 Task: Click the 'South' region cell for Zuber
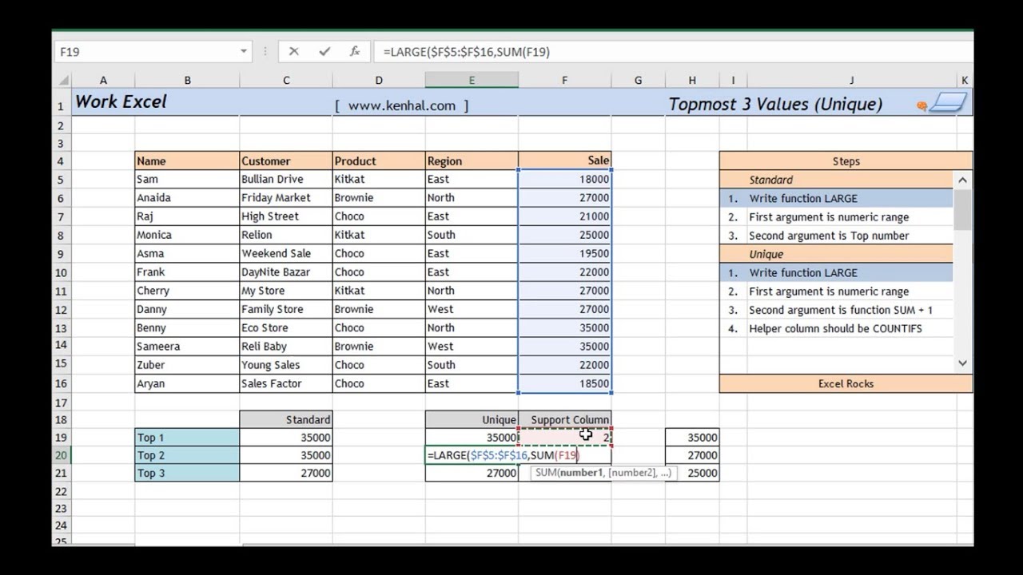(x=472, y=365)
